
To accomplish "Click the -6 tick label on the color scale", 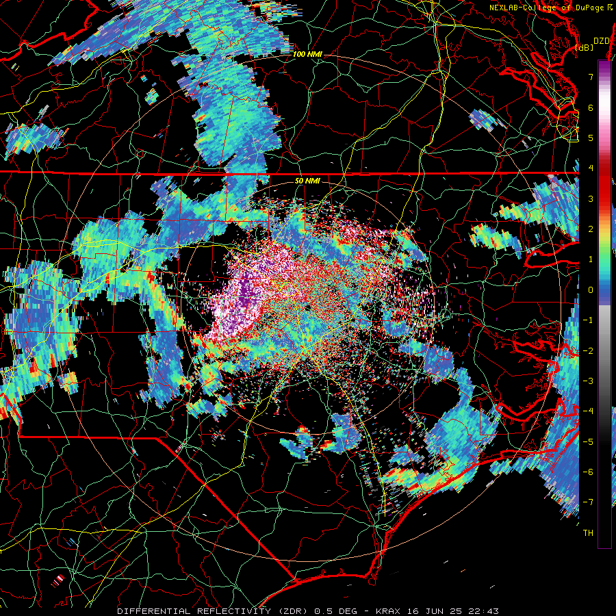I will point(588,472).
